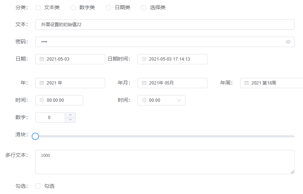Click the 日期时间 field label

(119, 59)
